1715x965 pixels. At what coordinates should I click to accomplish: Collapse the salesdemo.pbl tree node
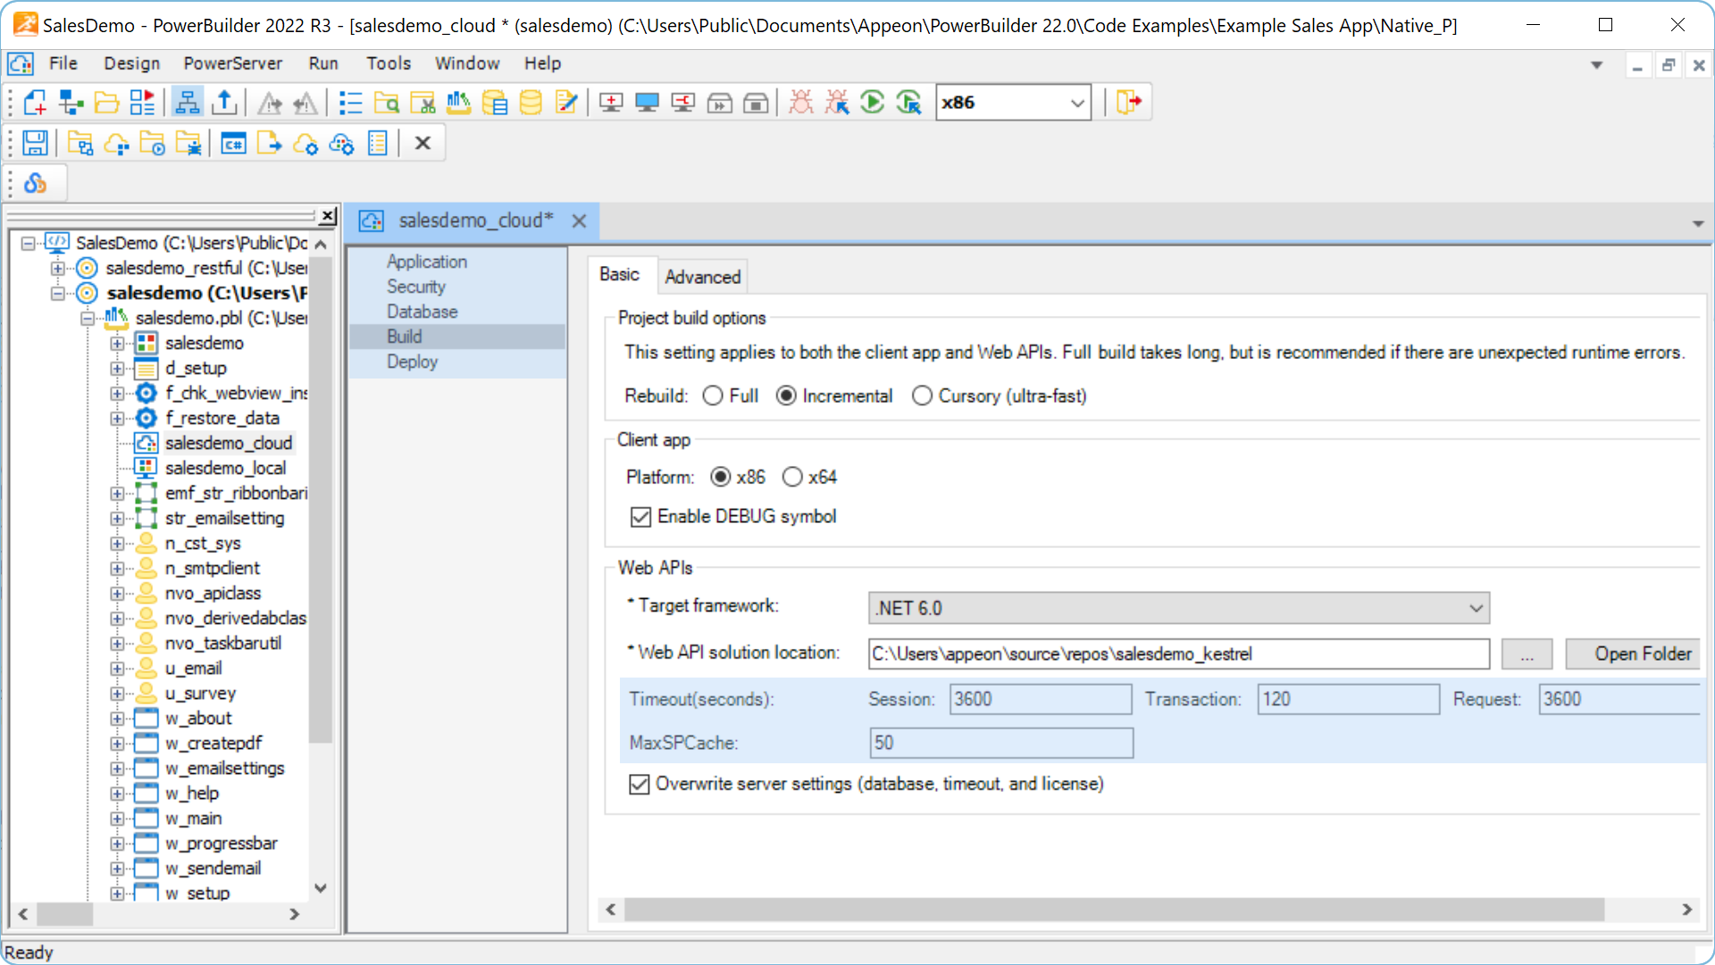point(87,318)
